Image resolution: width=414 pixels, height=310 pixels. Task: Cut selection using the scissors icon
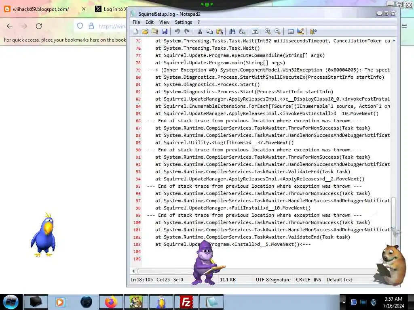pyautogui.click(x=200, y=31)
